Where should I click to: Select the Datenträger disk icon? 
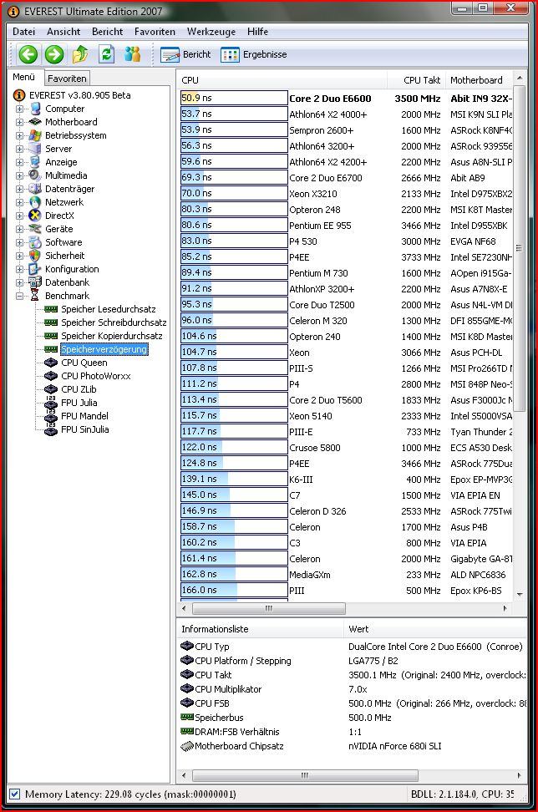click(35, 189)
